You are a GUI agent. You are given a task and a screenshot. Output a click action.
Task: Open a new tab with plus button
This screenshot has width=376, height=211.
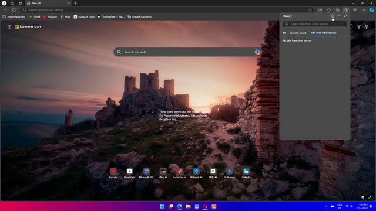point(75,3)
